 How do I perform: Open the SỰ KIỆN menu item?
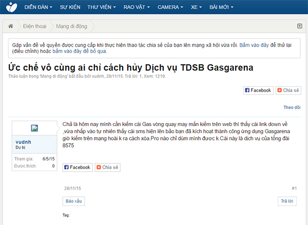click(x=70, y=7)
